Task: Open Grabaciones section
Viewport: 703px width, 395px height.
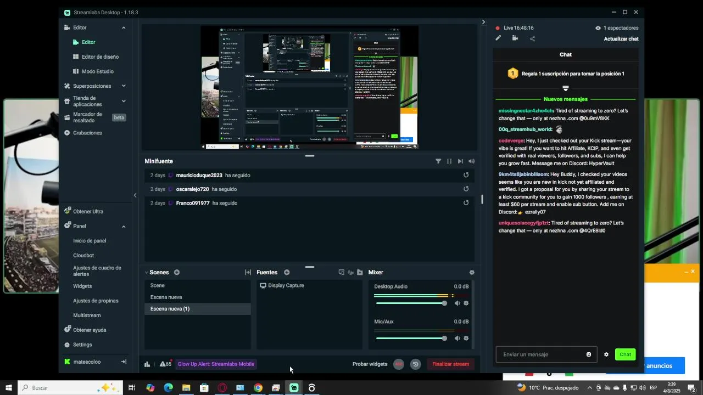Action: pos(87,133)
